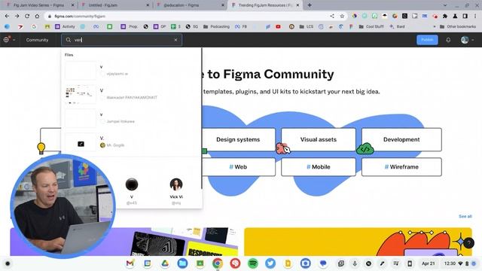Open the stylus pen tools tray icon
The height and width of the screenshot is (271, 482).
click(382, 263)
